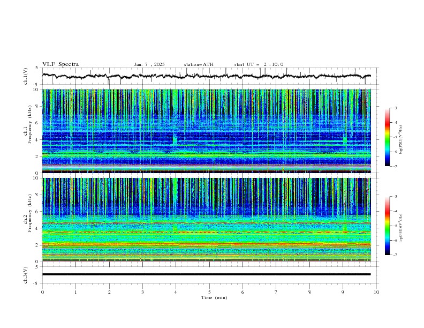Viewport: 424px width, 328px height.
Task: Click the "station=ATH" label
Action: click(199, 64)
